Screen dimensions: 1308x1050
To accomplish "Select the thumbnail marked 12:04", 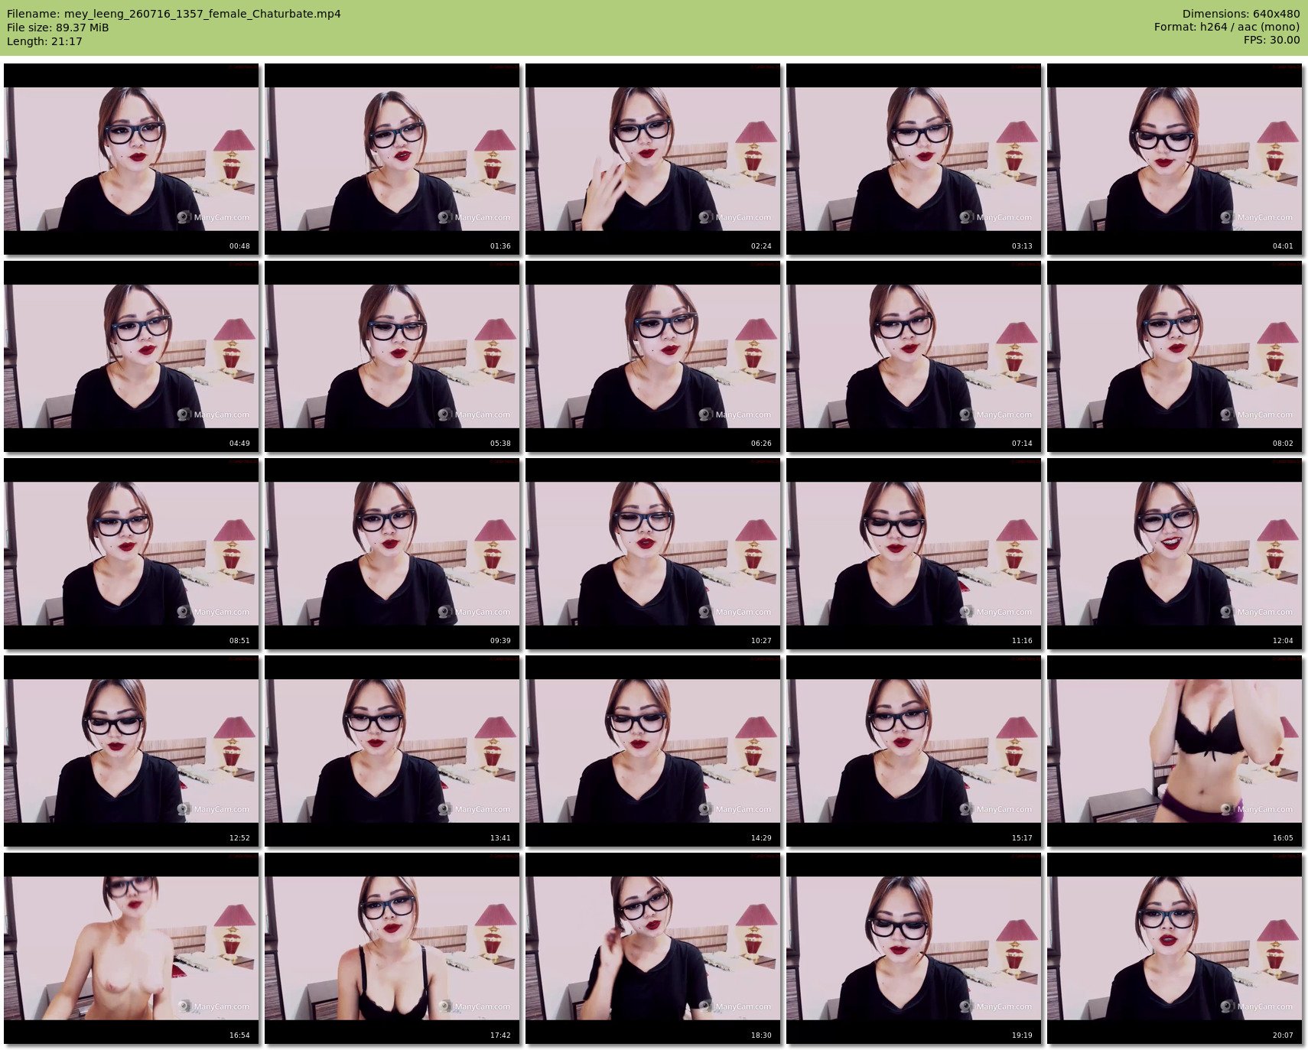I will coord(1175,554).
